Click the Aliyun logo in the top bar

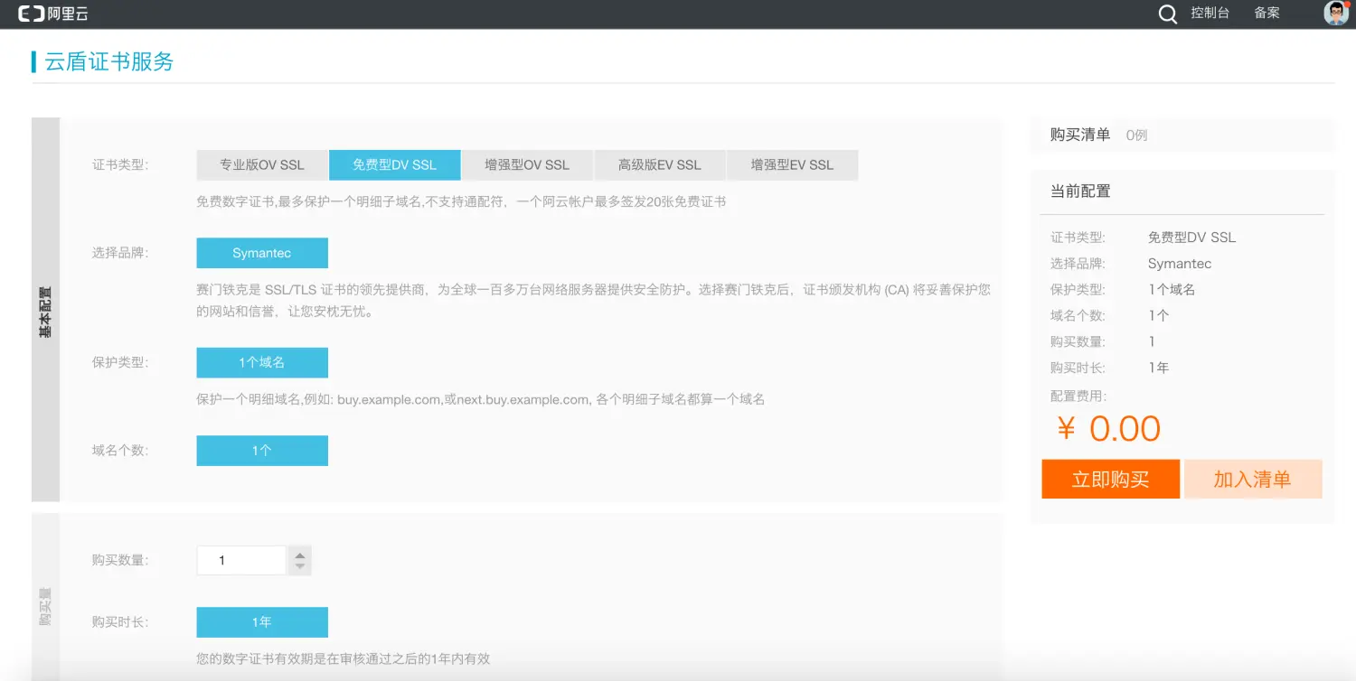pos(53,14)
